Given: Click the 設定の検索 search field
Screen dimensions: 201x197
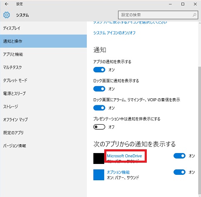Looking at the screenshot, I should click(158, 15).
